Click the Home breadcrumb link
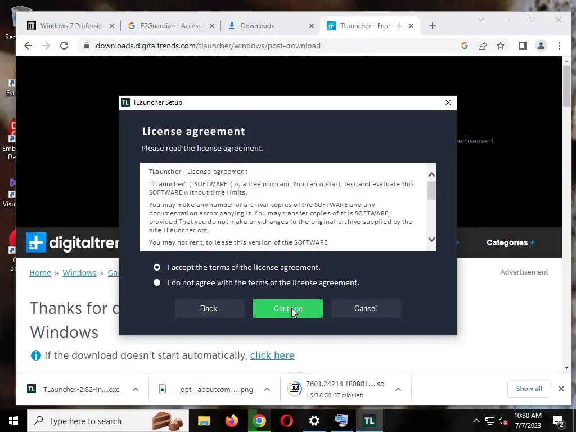Image resolution: width=576 pixels, height=432 pixels. [40, 273]
